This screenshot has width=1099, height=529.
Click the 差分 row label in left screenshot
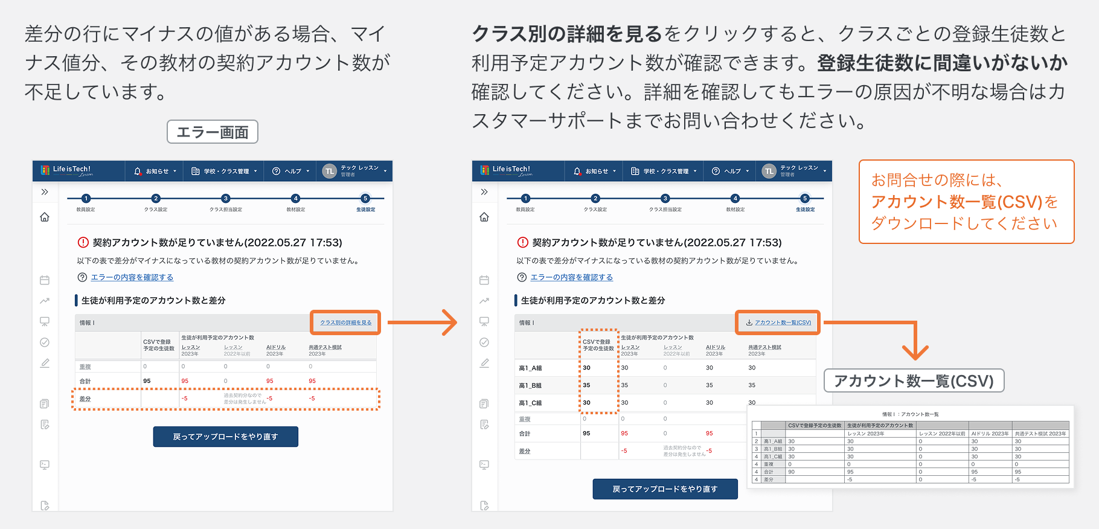[x=85, y=399]
